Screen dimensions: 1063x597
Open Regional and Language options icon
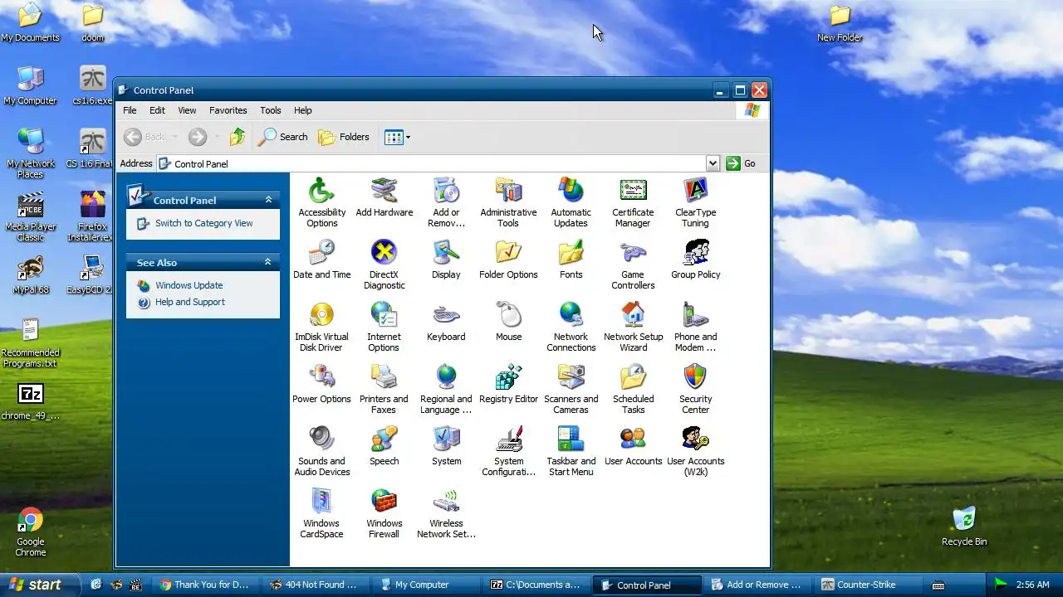pos(446,389)
